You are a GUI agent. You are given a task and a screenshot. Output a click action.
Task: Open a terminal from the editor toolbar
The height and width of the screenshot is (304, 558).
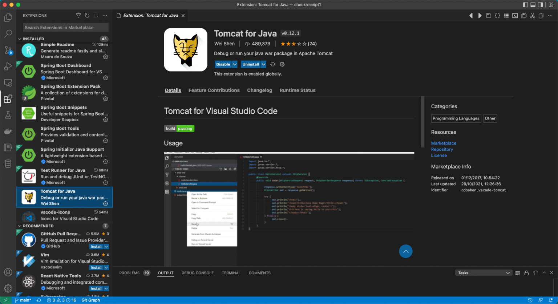pos(515,16)
